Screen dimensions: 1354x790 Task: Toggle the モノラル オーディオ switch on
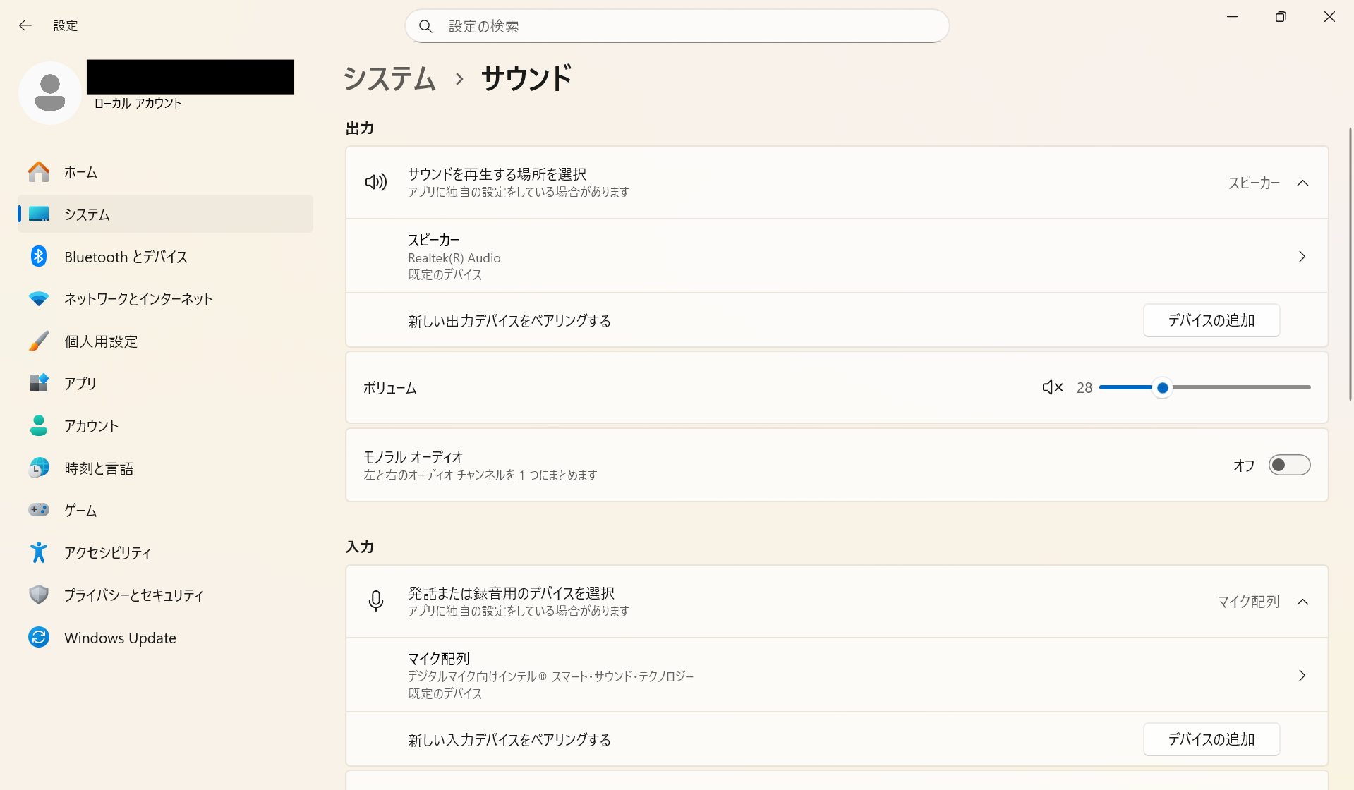click(x=1289, y=466)
